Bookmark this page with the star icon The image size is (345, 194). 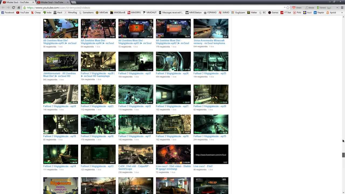pyautogui.click(x=288, y=8)
